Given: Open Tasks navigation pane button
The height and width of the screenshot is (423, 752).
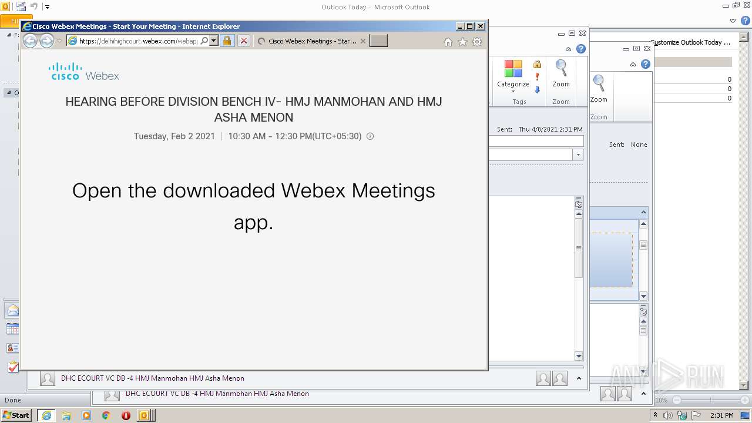Looking at the screenshot, I should point(13,367).
